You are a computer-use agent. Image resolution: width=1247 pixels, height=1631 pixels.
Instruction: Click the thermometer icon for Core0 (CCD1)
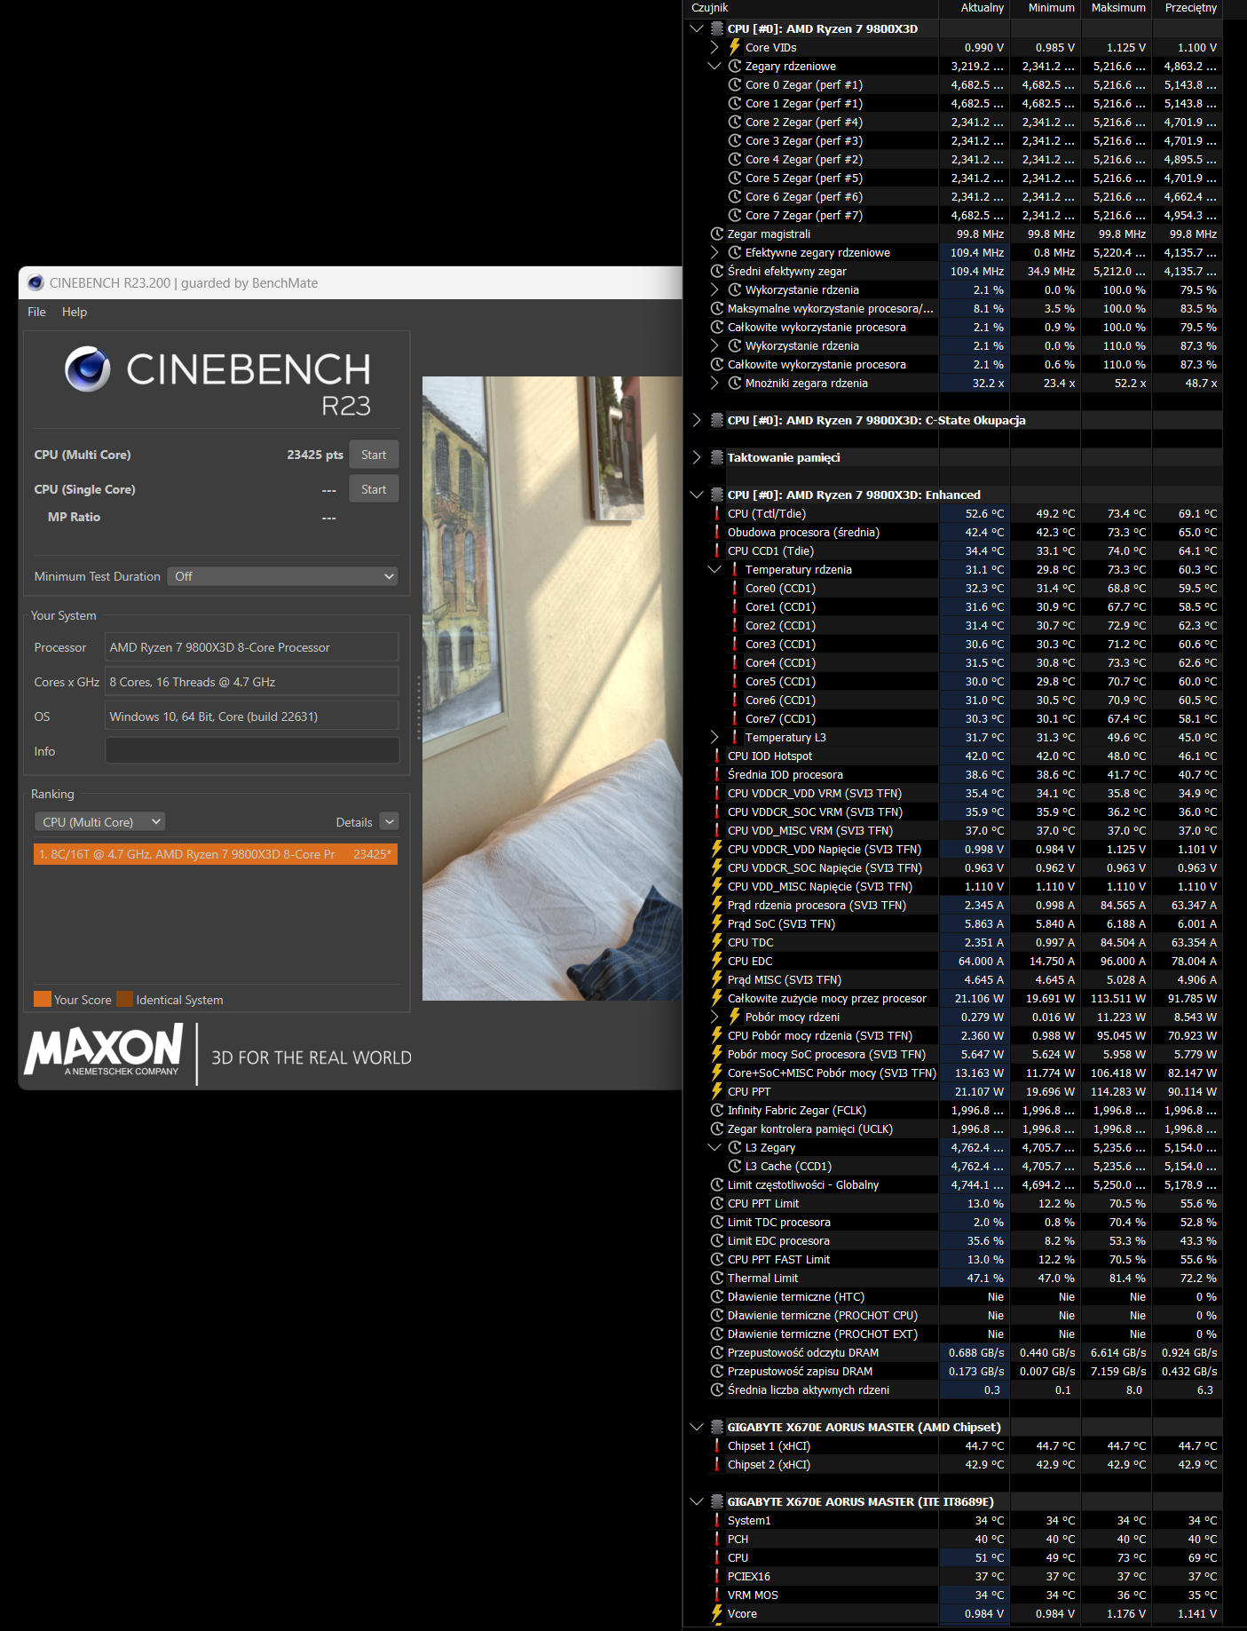(735, 588)
